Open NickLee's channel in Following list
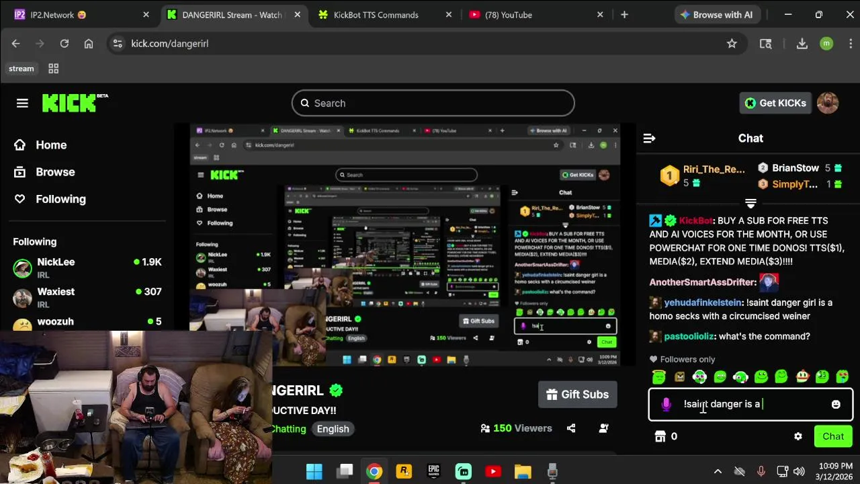The height and width of the screenshot is (484, 860). (x=87, y=268)
